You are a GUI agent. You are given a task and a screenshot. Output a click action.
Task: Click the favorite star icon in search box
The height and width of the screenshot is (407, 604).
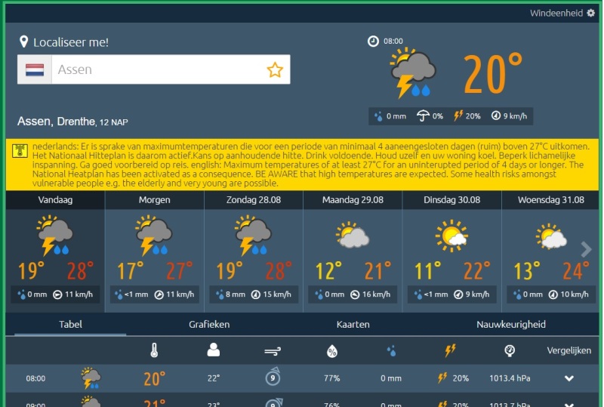pyautogui.click(x=274, y=70)
